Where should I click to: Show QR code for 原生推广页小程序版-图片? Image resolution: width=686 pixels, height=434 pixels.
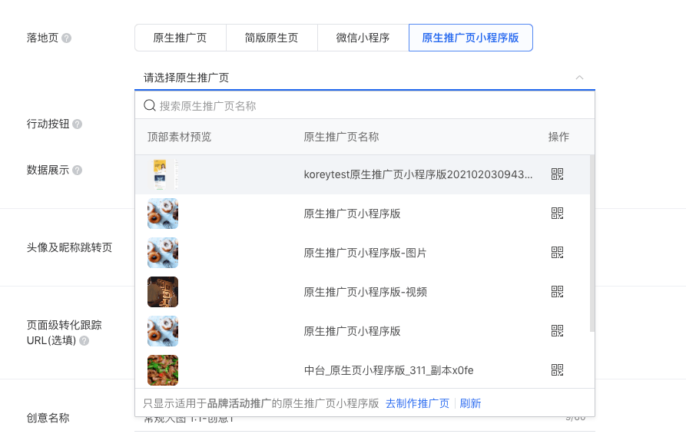point(557,253)
